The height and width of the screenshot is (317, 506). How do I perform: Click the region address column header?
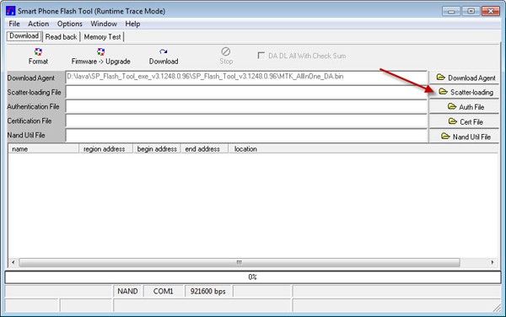pos(106,148)
